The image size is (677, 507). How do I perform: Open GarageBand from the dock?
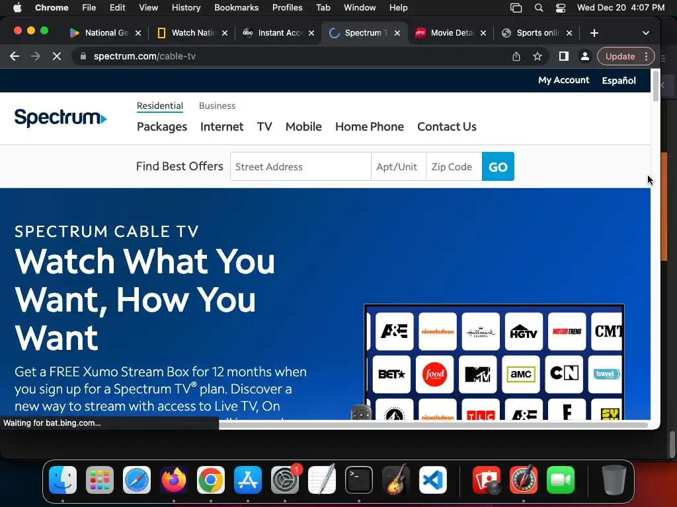(396, 480)
